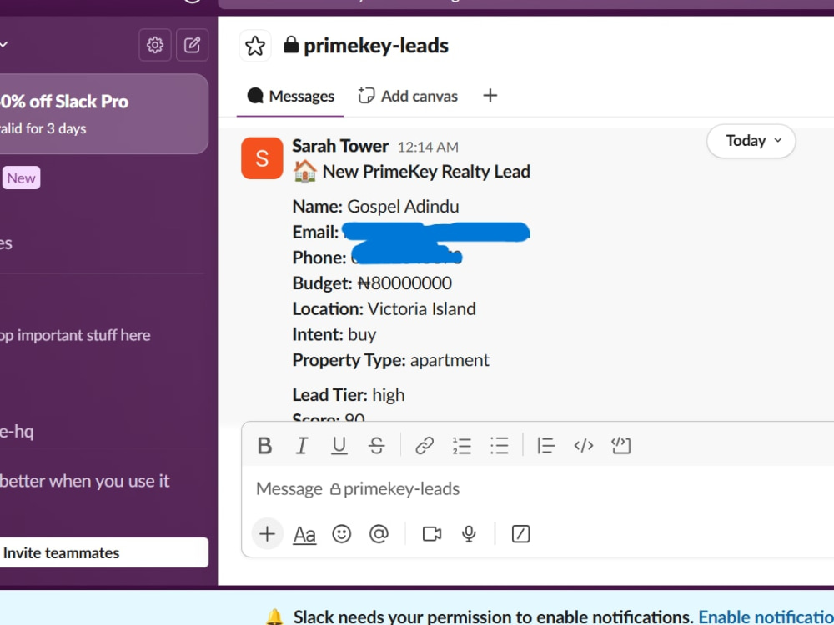Insert a link in the message
Viewport: 834px width, 625px height.
pos(425,445)
